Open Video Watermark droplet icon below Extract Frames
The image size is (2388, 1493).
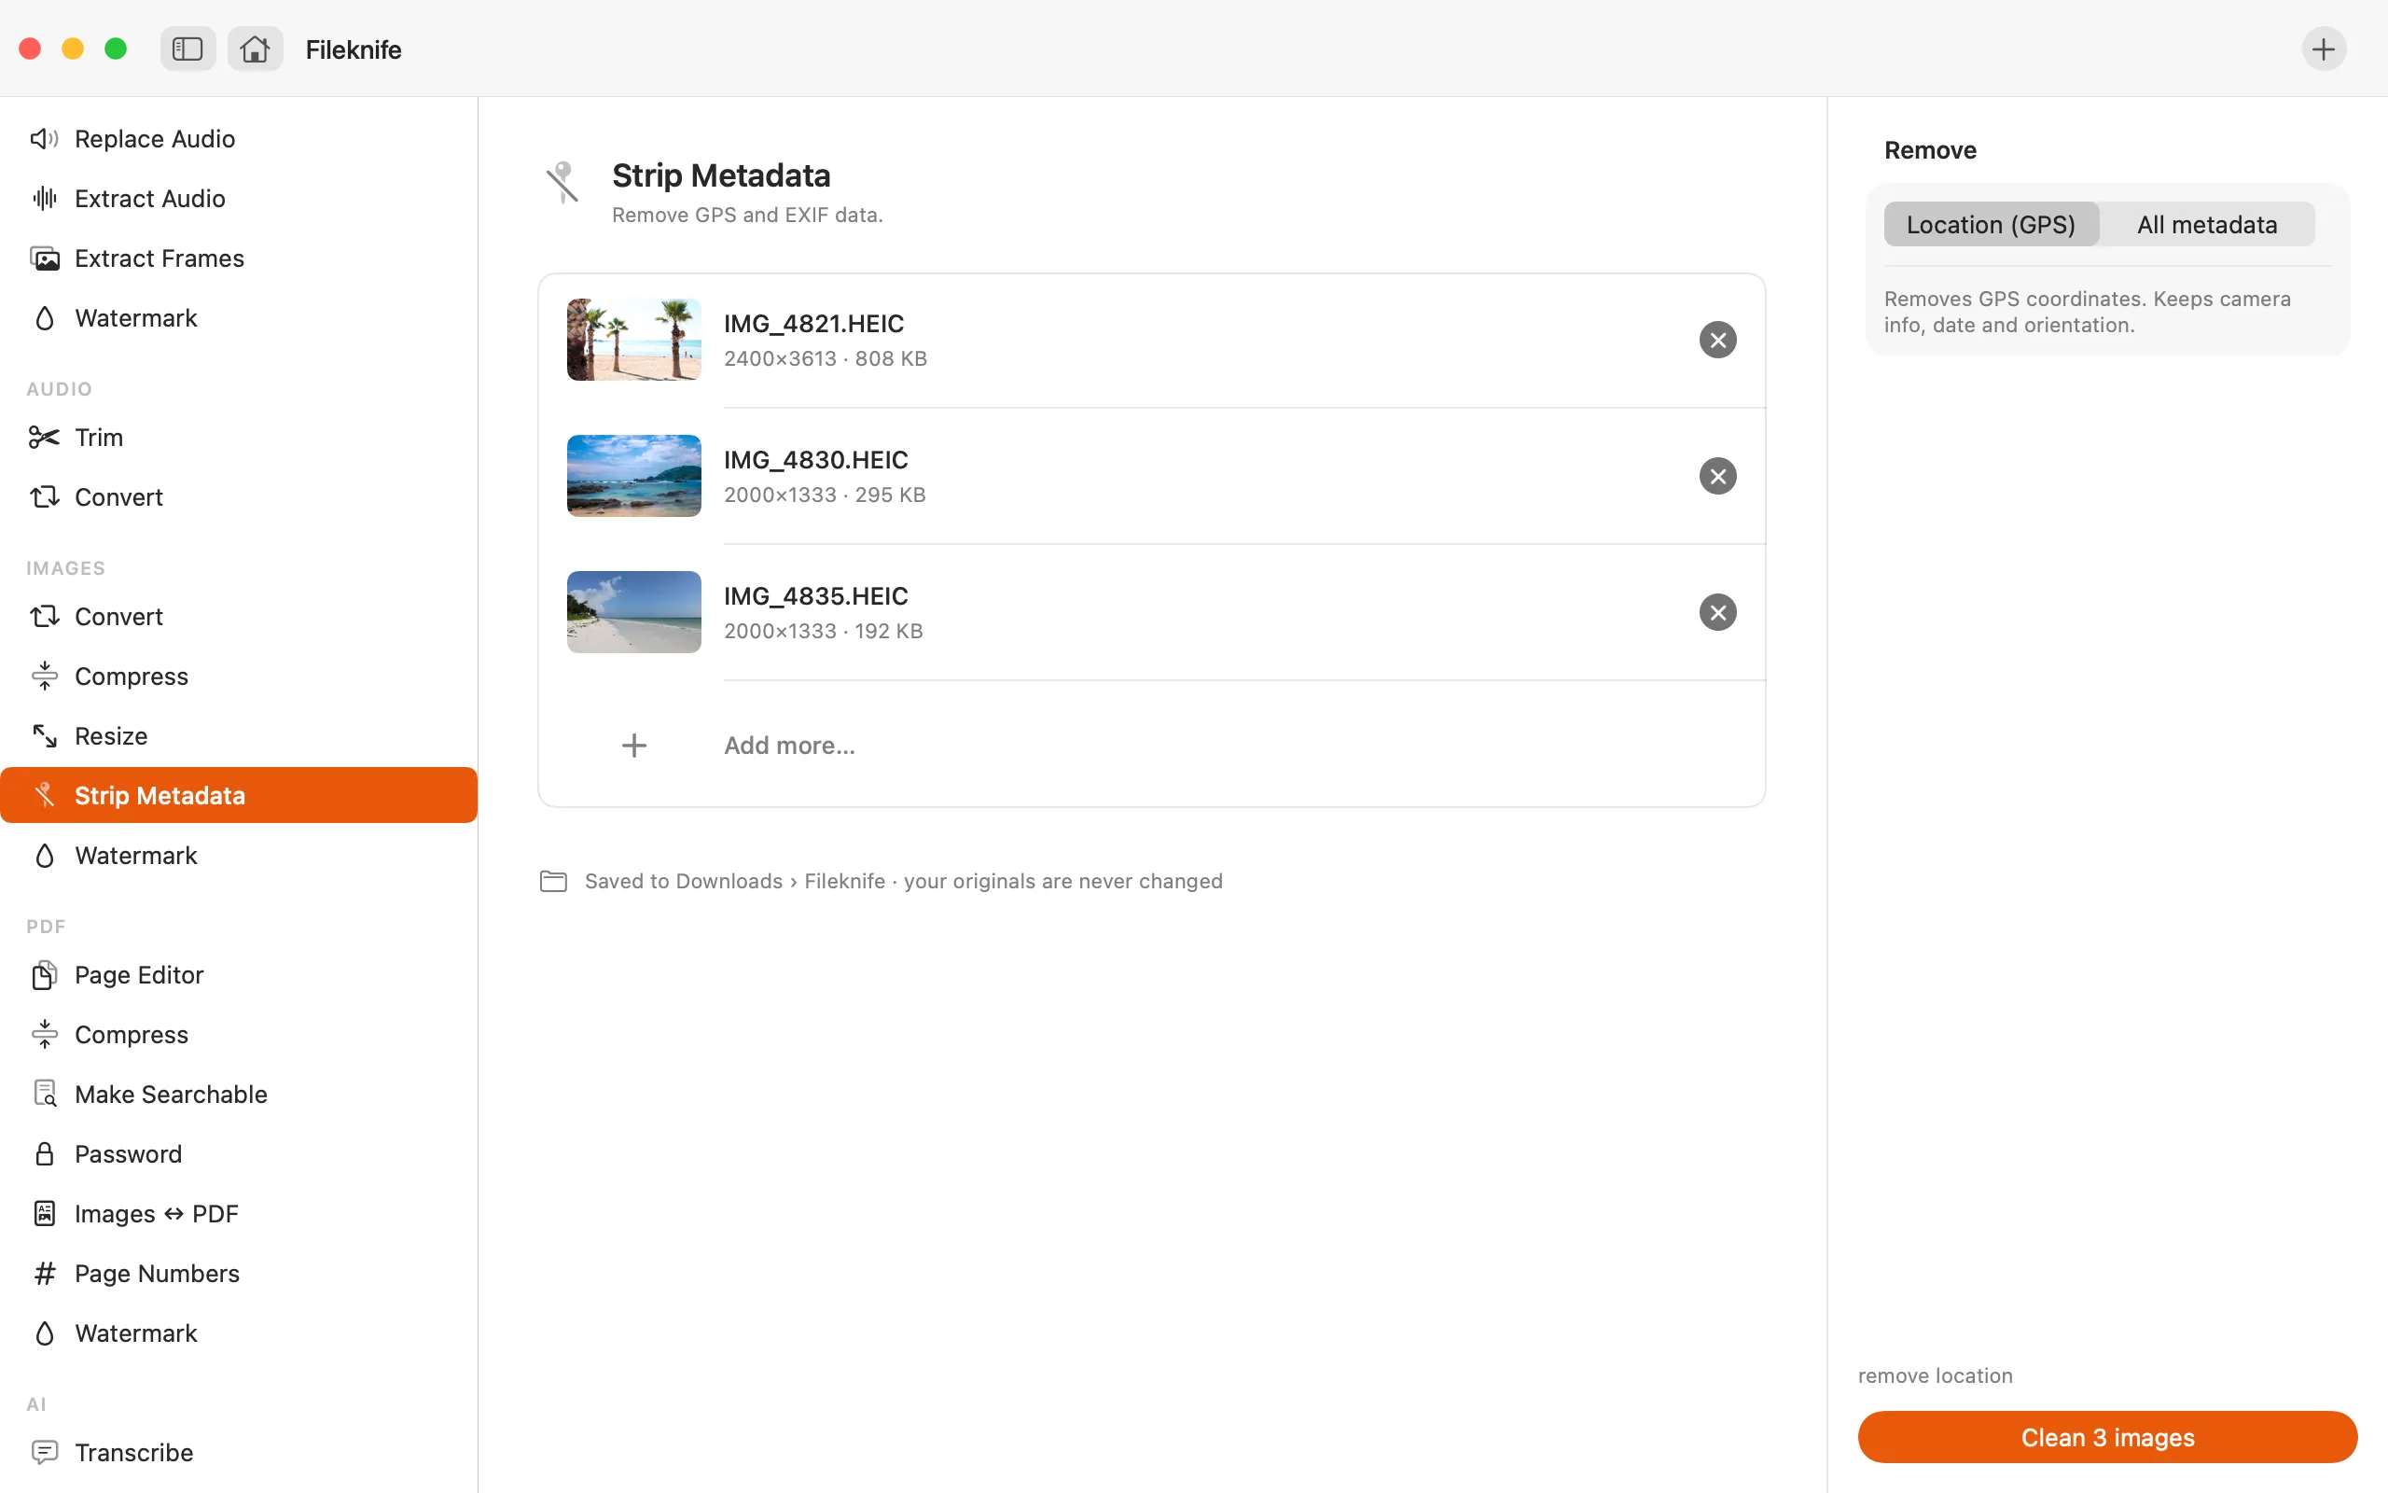coord(45,318)
